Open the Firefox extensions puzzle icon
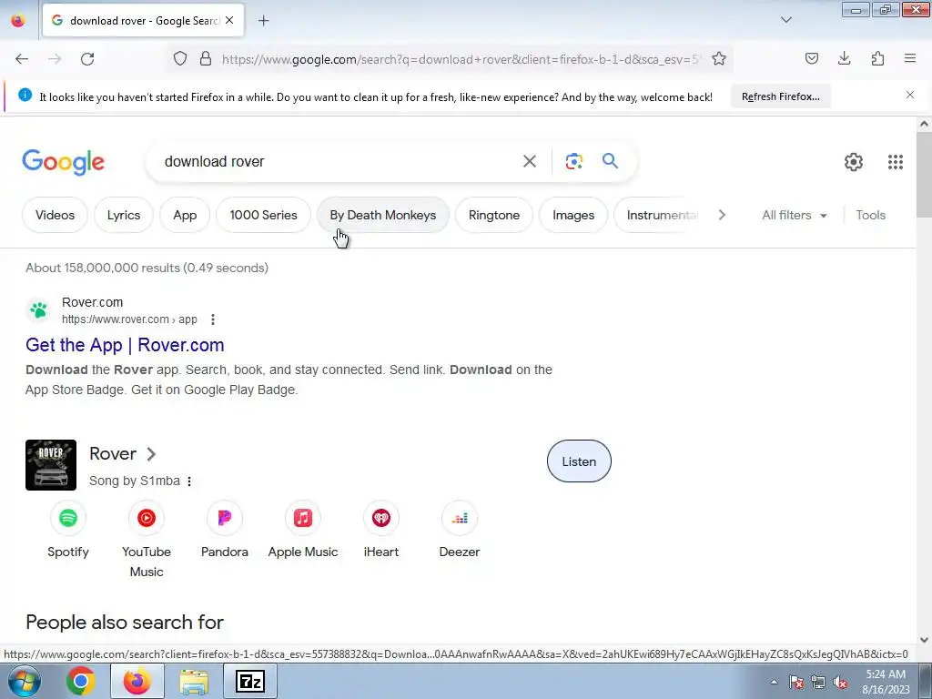Screen dimensions: 932x699 coord(877,59)
